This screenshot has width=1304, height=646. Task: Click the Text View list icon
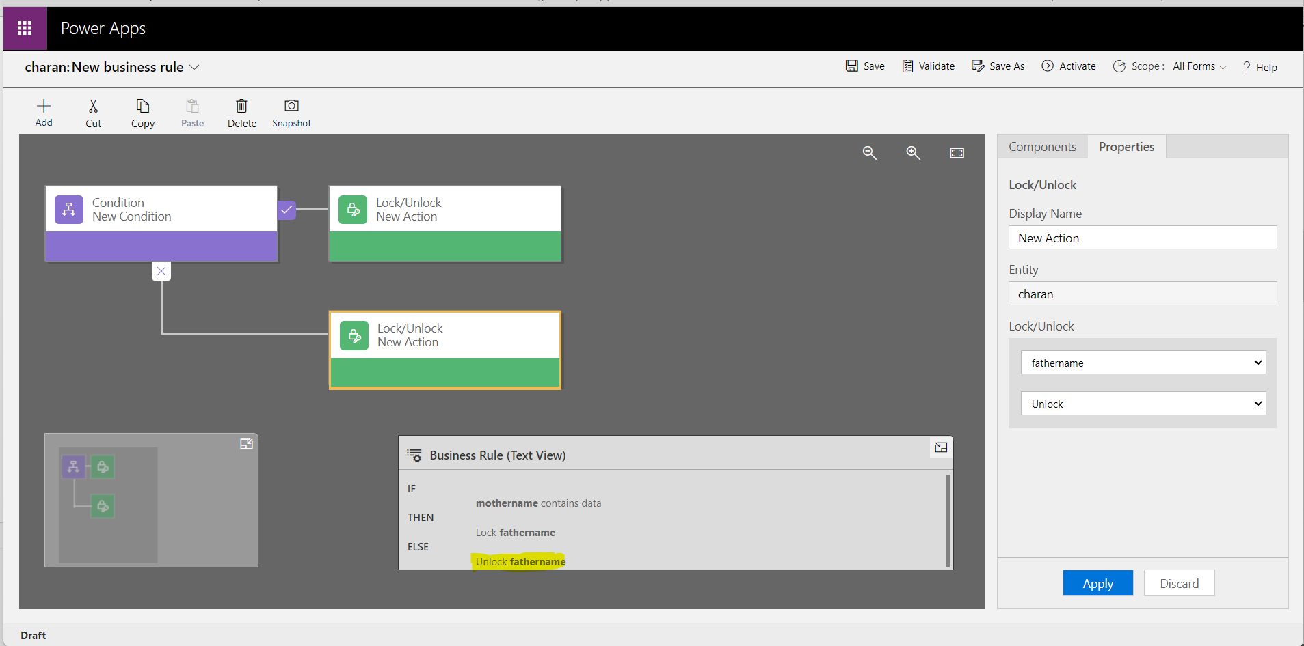(x=414, y=455)
